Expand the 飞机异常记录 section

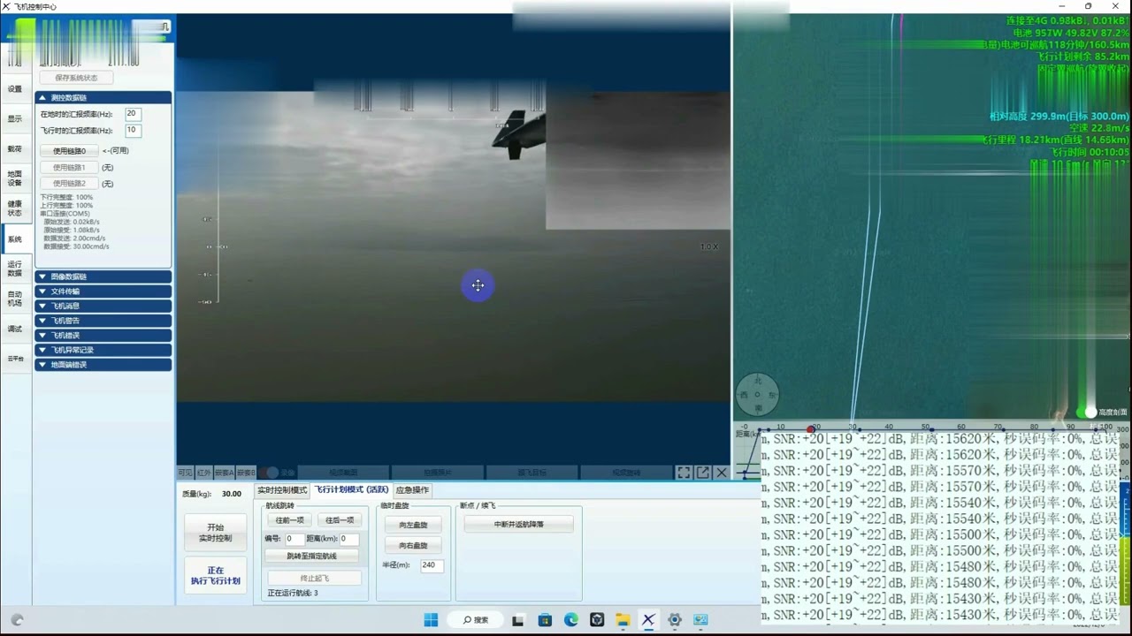click(x=103, y=350)
